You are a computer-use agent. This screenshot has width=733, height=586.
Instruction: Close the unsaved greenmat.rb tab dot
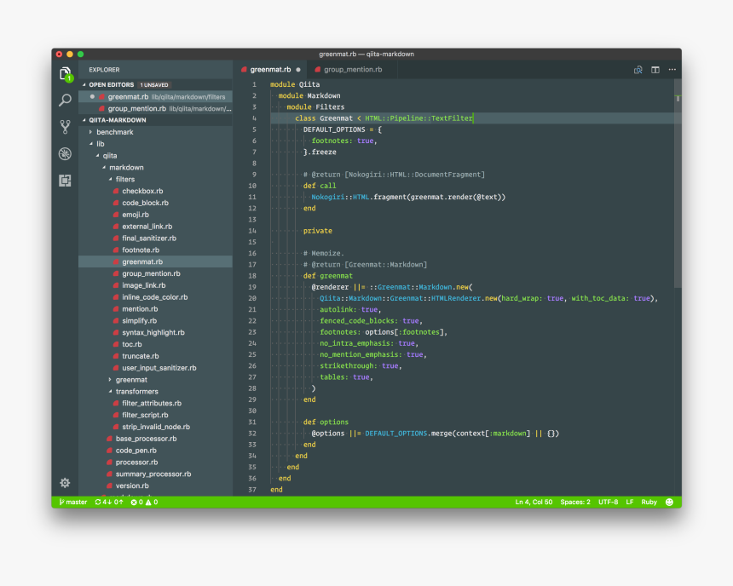pos(298,70)
